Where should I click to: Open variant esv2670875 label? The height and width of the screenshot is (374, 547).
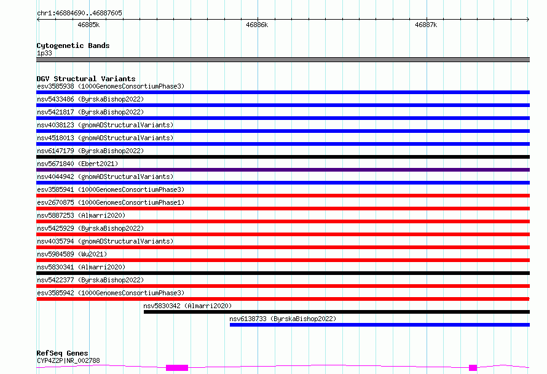pyautogui.click(x=111, y=202)
